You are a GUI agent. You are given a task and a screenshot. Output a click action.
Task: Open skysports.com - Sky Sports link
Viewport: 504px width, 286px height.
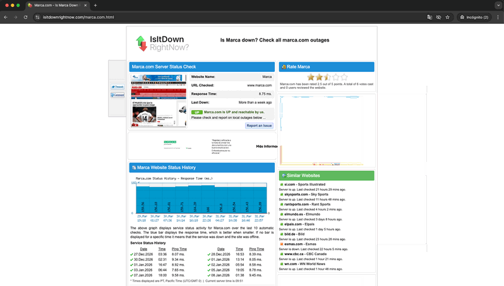click(x=306, y=195)
